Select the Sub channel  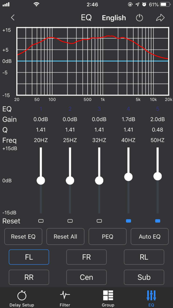144,277
